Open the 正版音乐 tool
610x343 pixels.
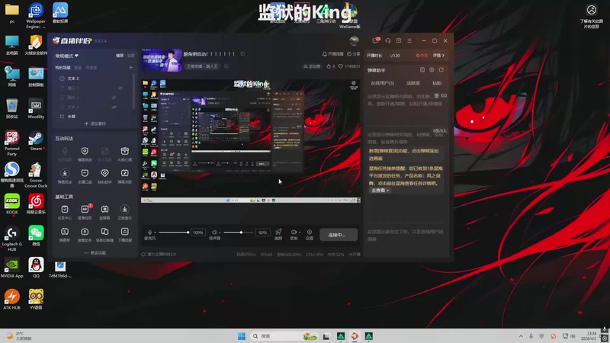pos(124,213)
